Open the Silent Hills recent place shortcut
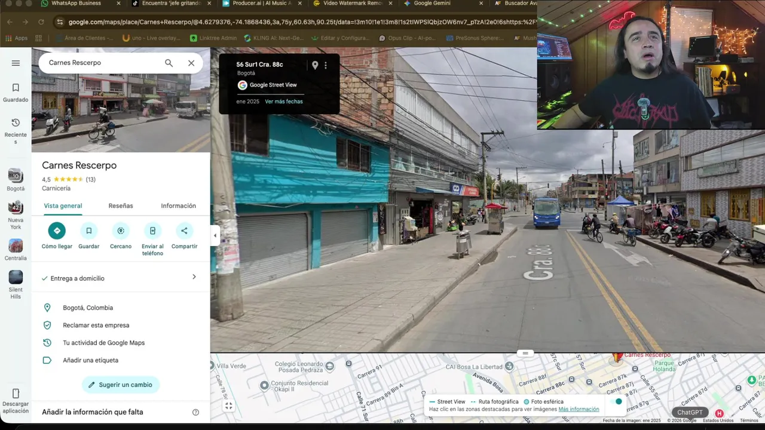This screenshot has width=765, height=430. coord(16,285)
